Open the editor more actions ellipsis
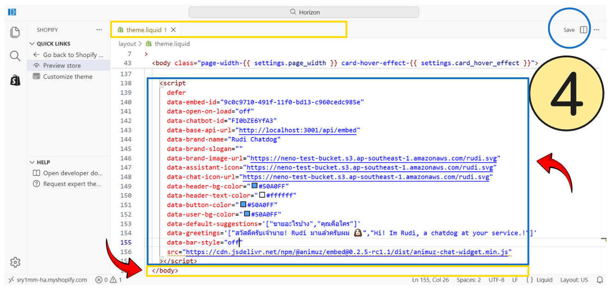This screenshot has width=611, height=299. pyautogui.click(x=597, y=30)
